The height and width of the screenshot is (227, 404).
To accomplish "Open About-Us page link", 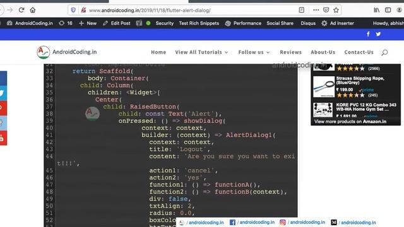I will point(323,52).
